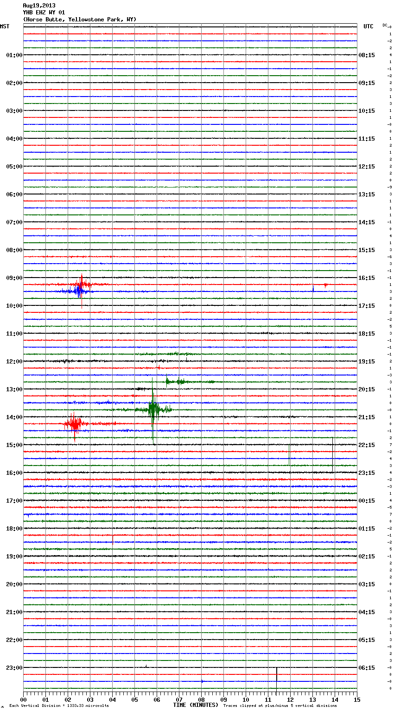
Task: Click the "18:15" UTC time label
Action: pos(367,334)
